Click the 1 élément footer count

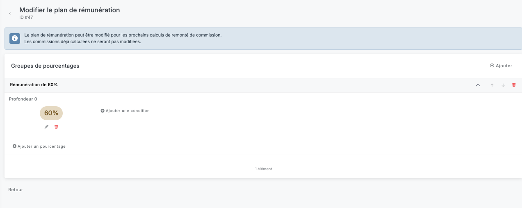click(x=263, y=169)
